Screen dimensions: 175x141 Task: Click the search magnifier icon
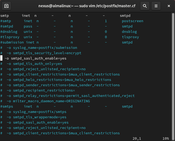click(145, 6)
